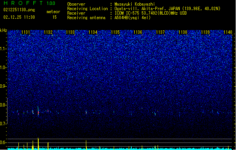
Task: Select the file name 0212251130.png
Action: click(x=19, y=10)
